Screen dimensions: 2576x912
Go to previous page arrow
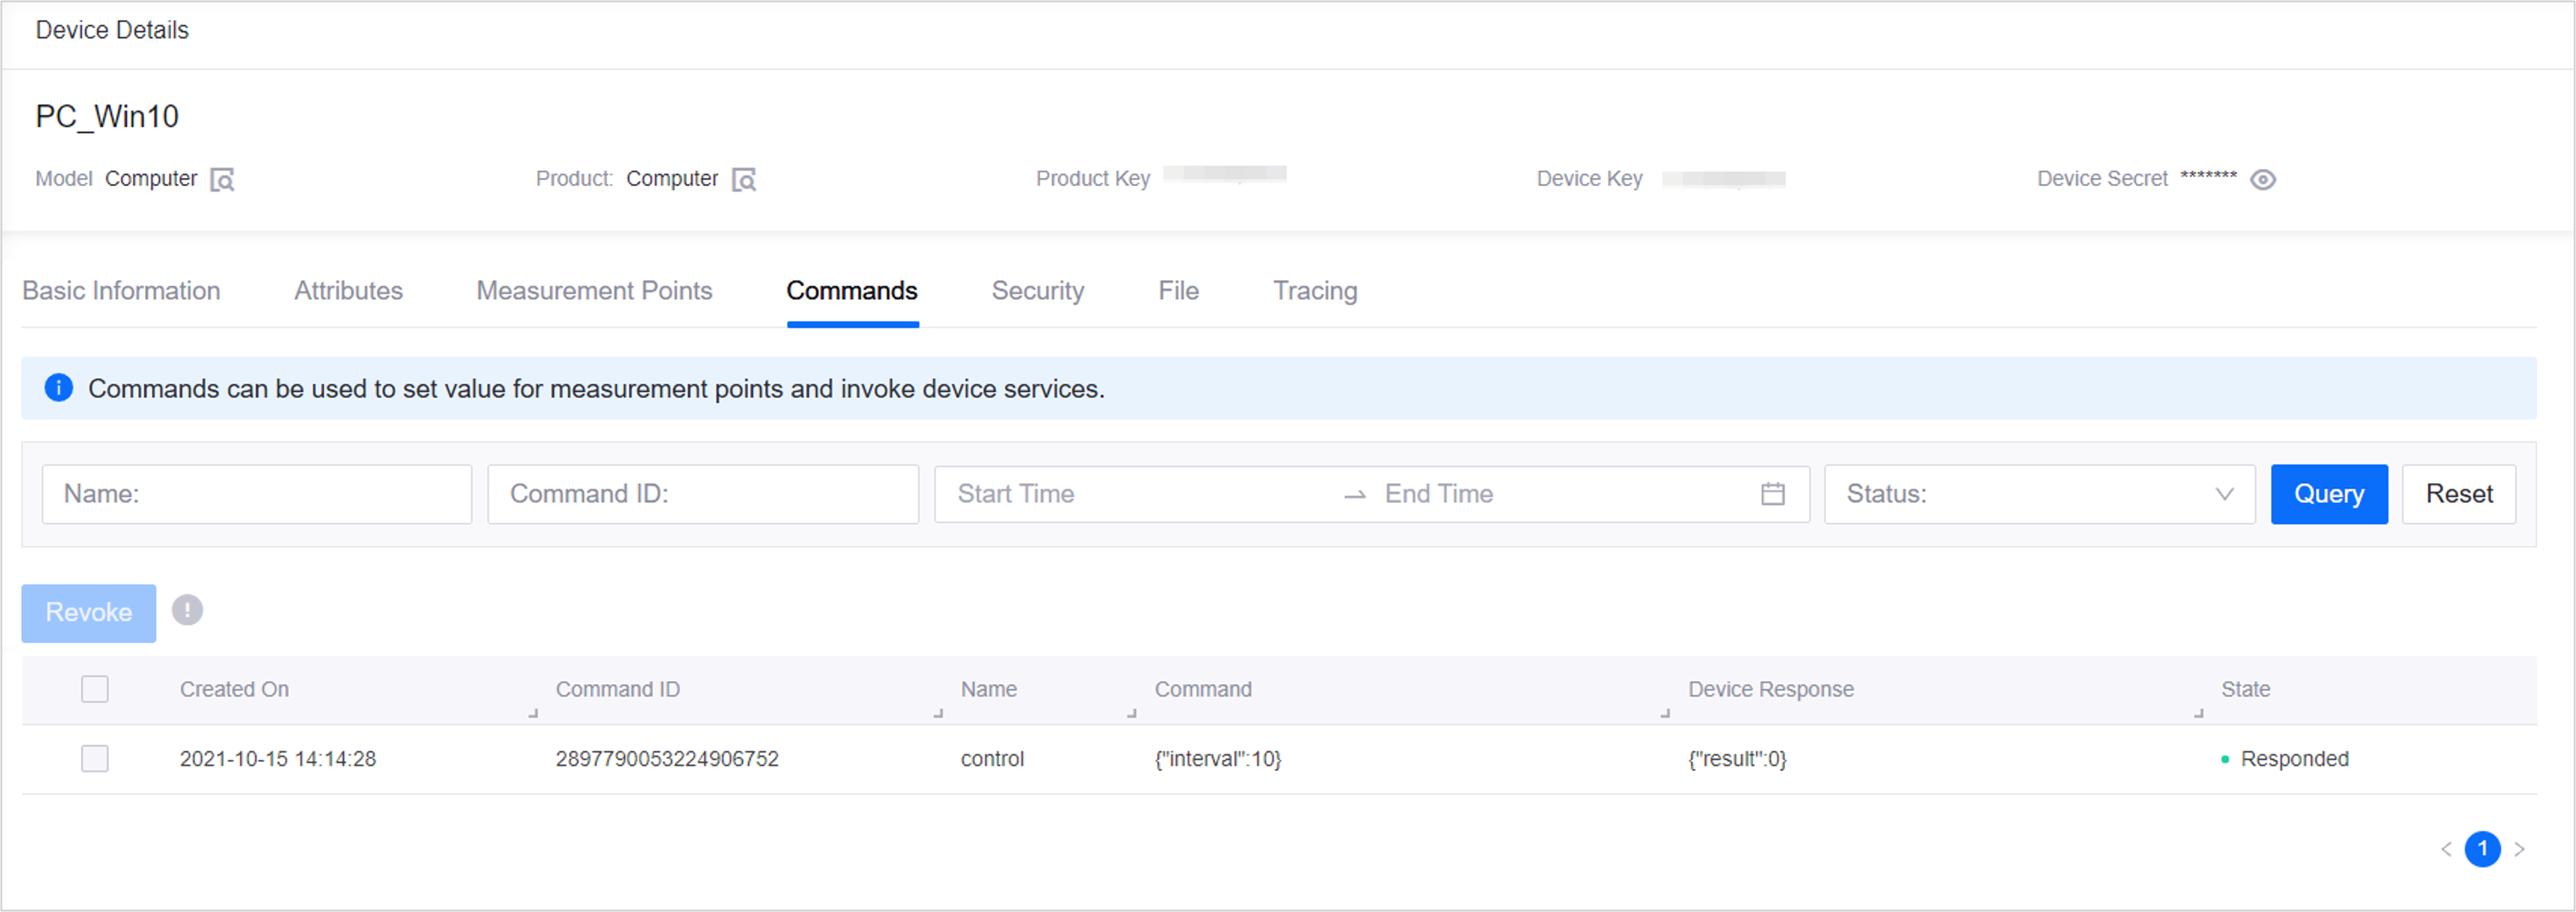(2446, 849)
